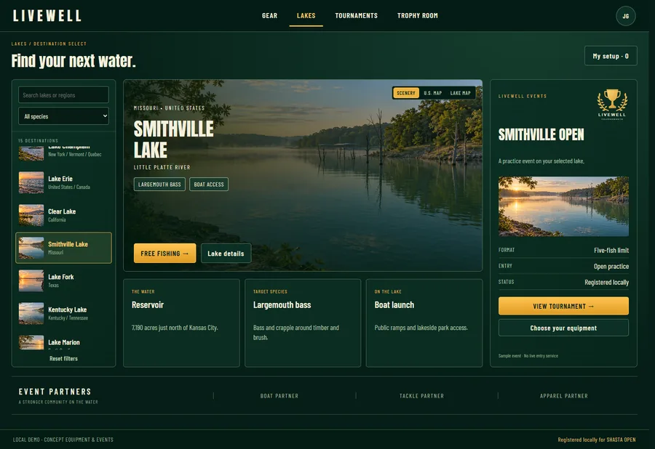Open the Gear menu item
The height and width of the screenshot is (449, 655).
[269, 15]
